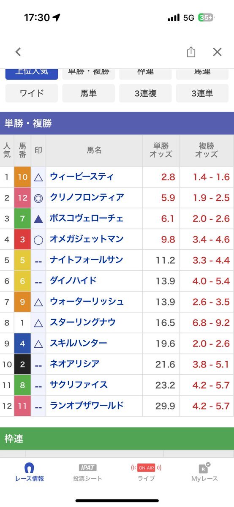Select the ワイド odds tab

tap(32, 93)
